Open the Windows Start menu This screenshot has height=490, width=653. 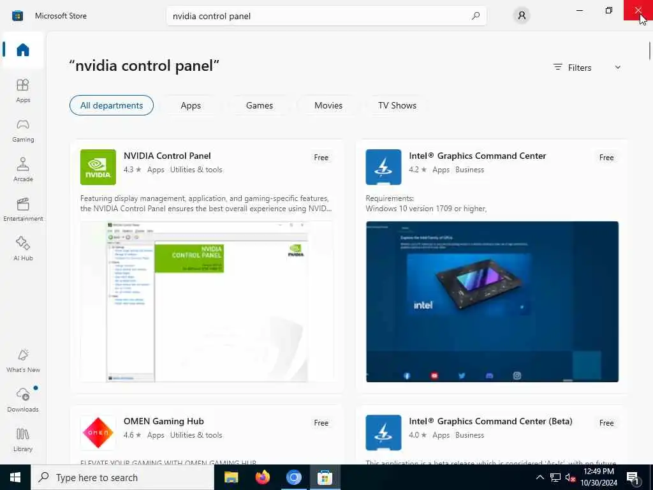pos(15,477)
